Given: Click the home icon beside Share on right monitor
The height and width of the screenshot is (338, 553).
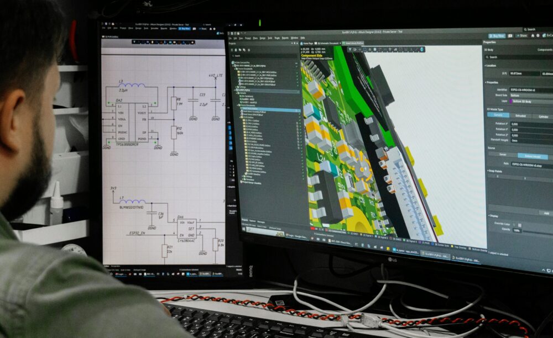Looking at the screenshot, I should click(533, 35).
